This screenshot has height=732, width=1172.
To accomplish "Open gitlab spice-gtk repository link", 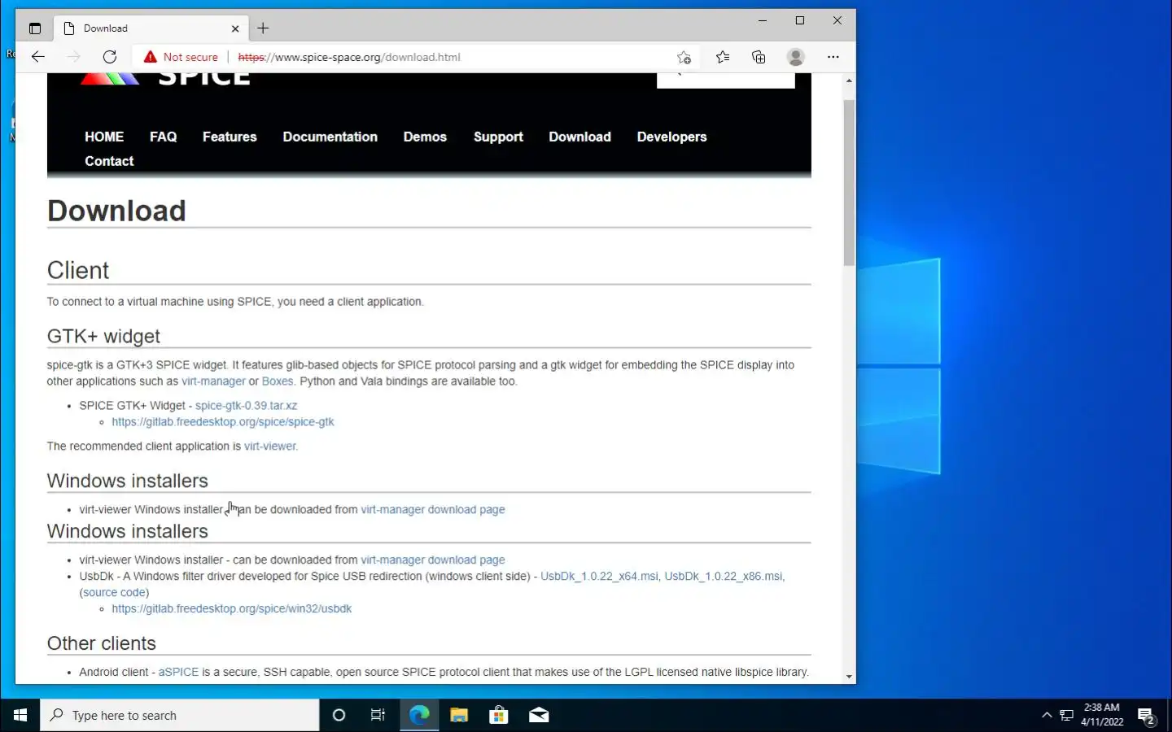I will coord(223,422).
